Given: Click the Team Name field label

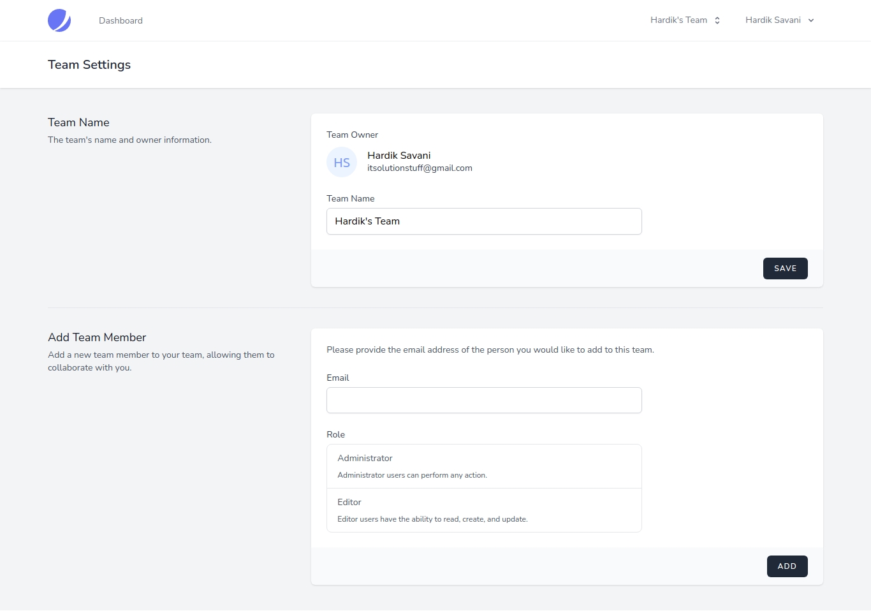Looking at the screenshot, I should (350, 198).
